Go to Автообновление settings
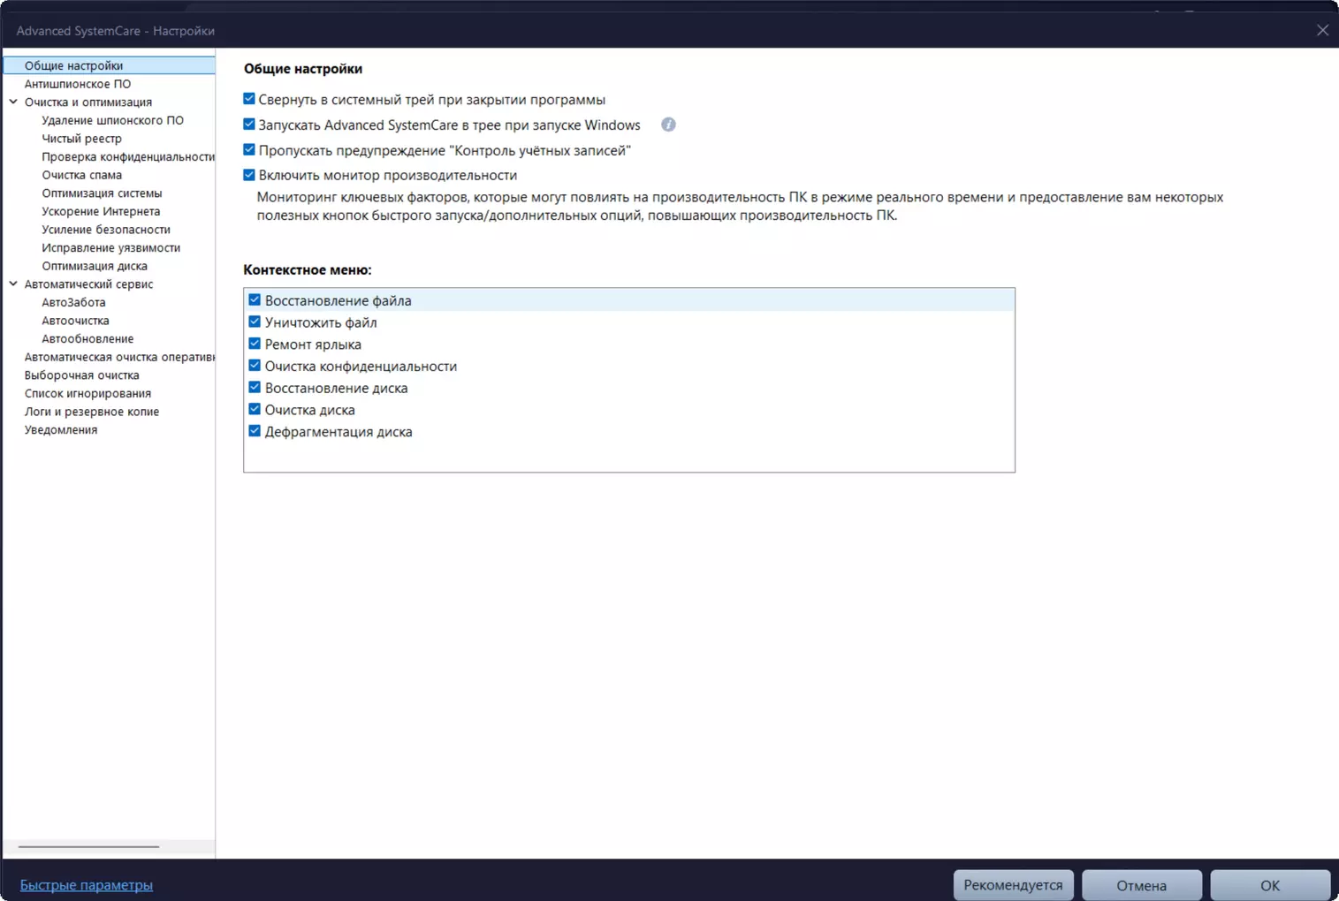The width and height of the screenshot is (1339, 901). (x=87, y=338)
